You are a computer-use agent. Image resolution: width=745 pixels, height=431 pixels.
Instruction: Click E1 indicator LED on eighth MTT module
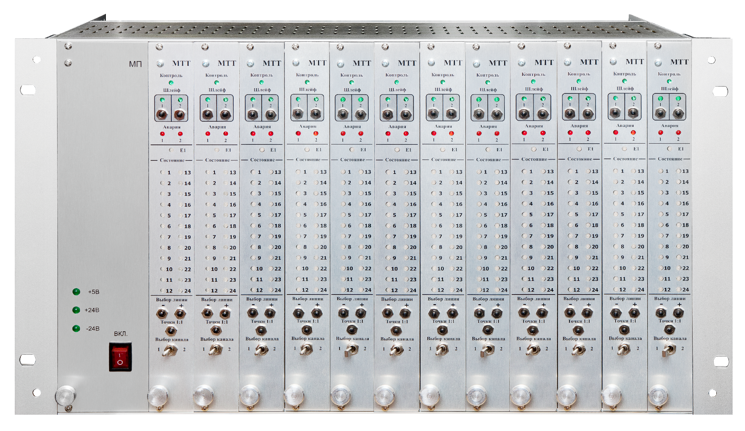(x=488, y=149)
